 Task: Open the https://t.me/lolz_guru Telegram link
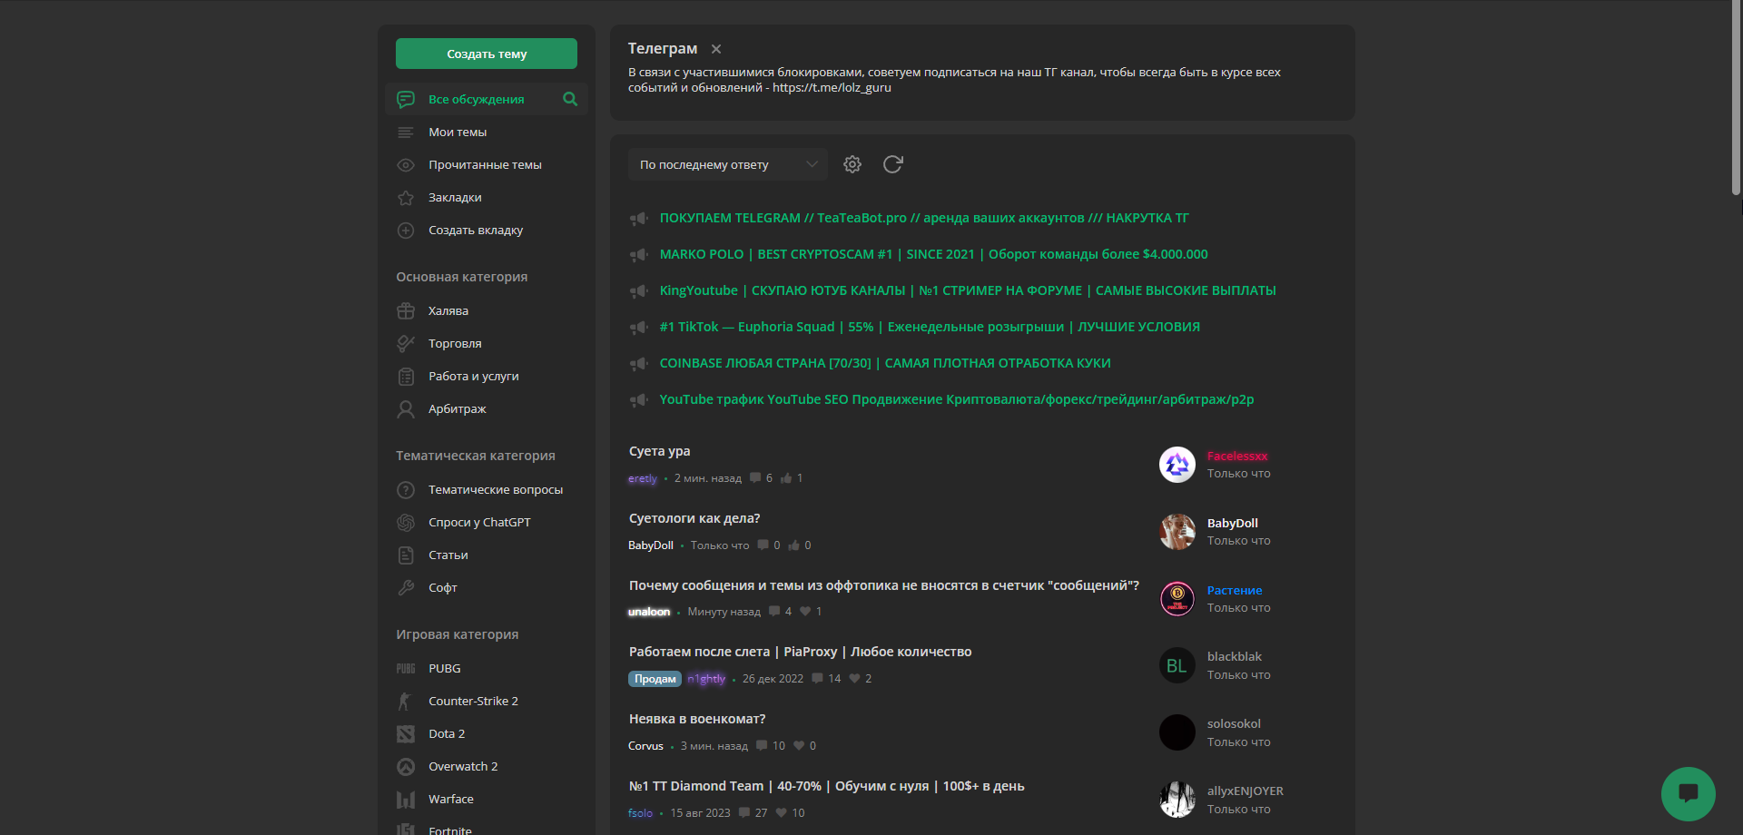point(832,88)
